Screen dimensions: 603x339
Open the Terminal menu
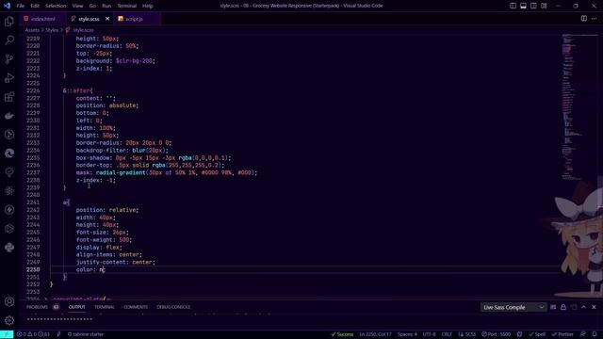click(127, 6)
